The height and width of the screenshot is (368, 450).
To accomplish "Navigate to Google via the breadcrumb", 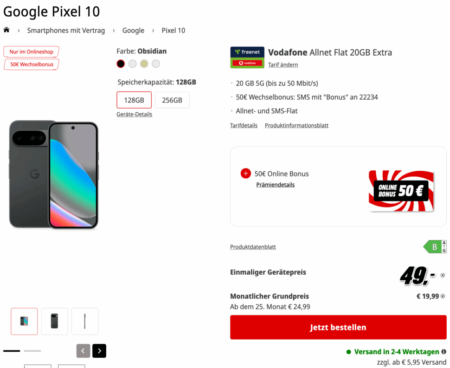I will 133,30.
